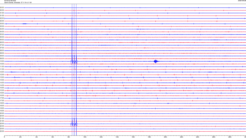This screenshot has width=246, height=138.
Task: Click the Sierra Gorda, Granada location line
Action: tap(18, 3)
